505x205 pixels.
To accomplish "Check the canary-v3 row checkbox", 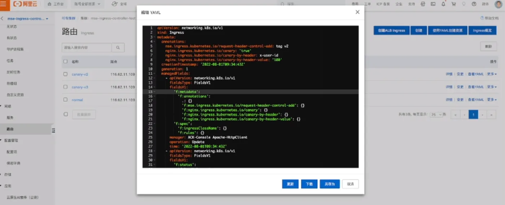I will pos(65,87).
